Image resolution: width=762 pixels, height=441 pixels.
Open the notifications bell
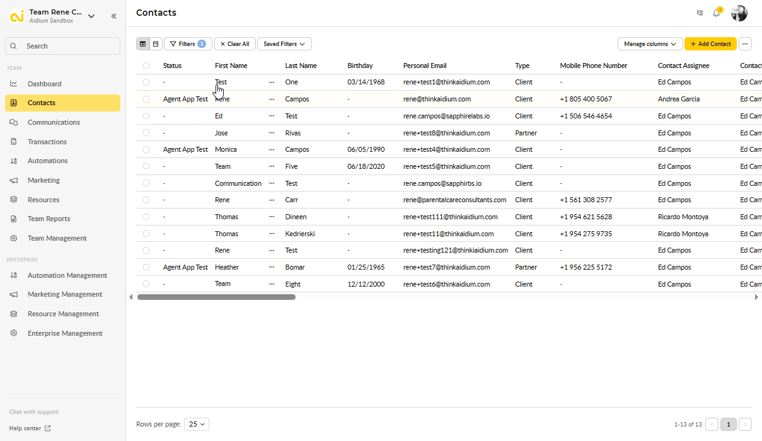point(717,13)
